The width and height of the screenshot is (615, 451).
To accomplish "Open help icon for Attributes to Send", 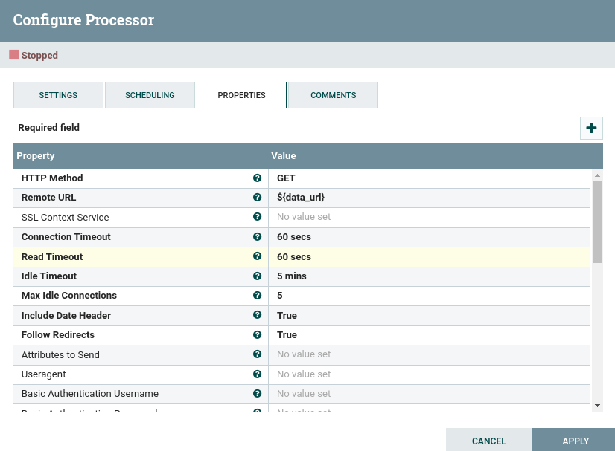I will [258, 354].
